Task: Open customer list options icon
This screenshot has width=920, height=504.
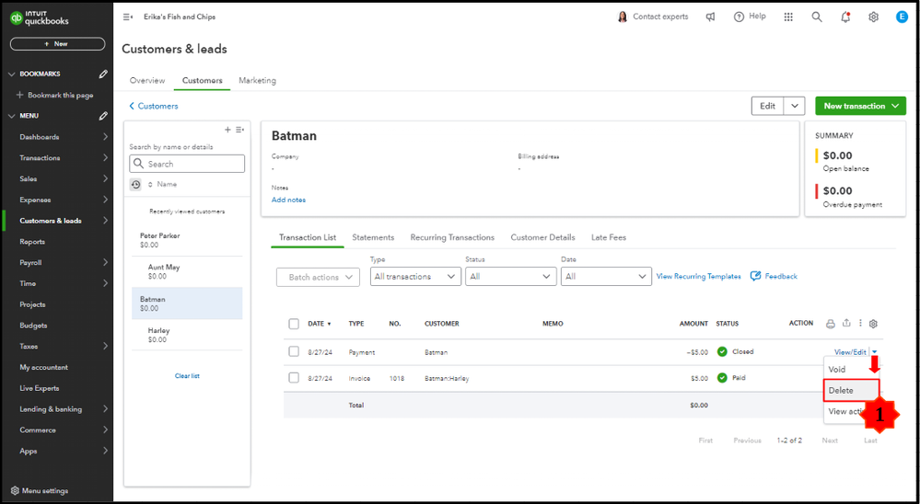Action: click(x=239, y=130)
